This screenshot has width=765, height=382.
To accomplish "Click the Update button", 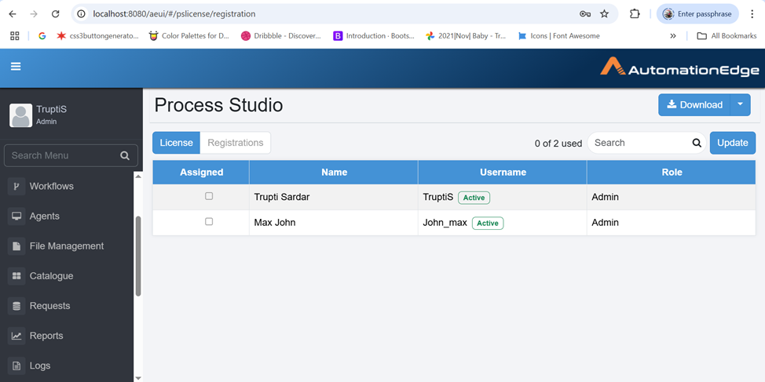I will pyautogui.click(x=732, y=143).
